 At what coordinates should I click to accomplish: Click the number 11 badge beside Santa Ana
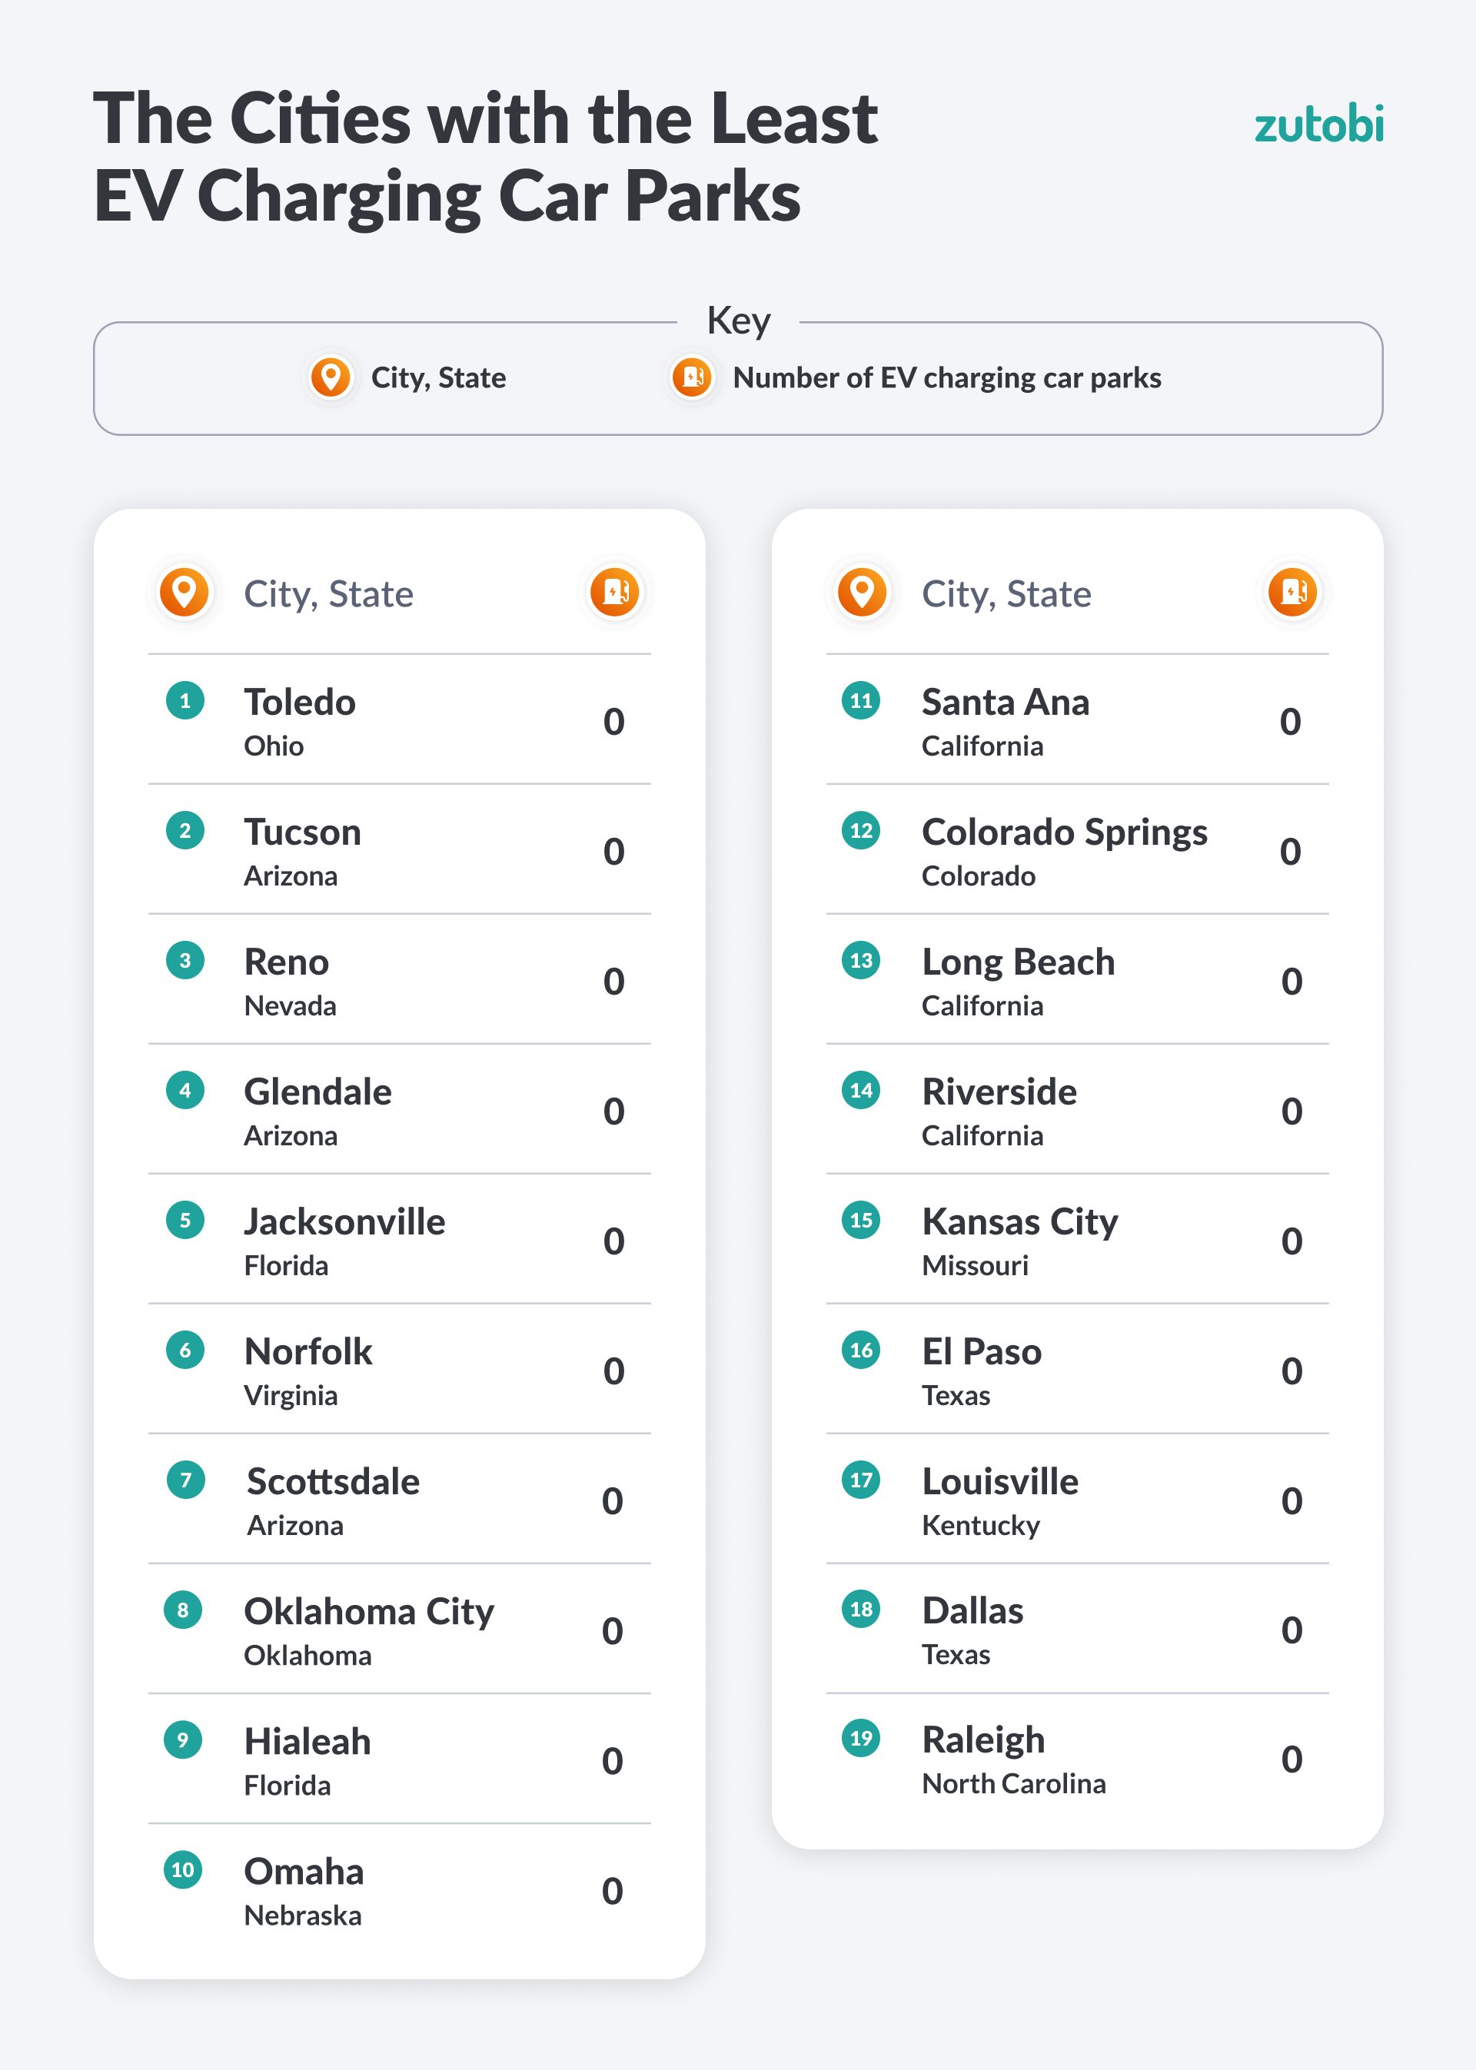(x=861, y=700)
